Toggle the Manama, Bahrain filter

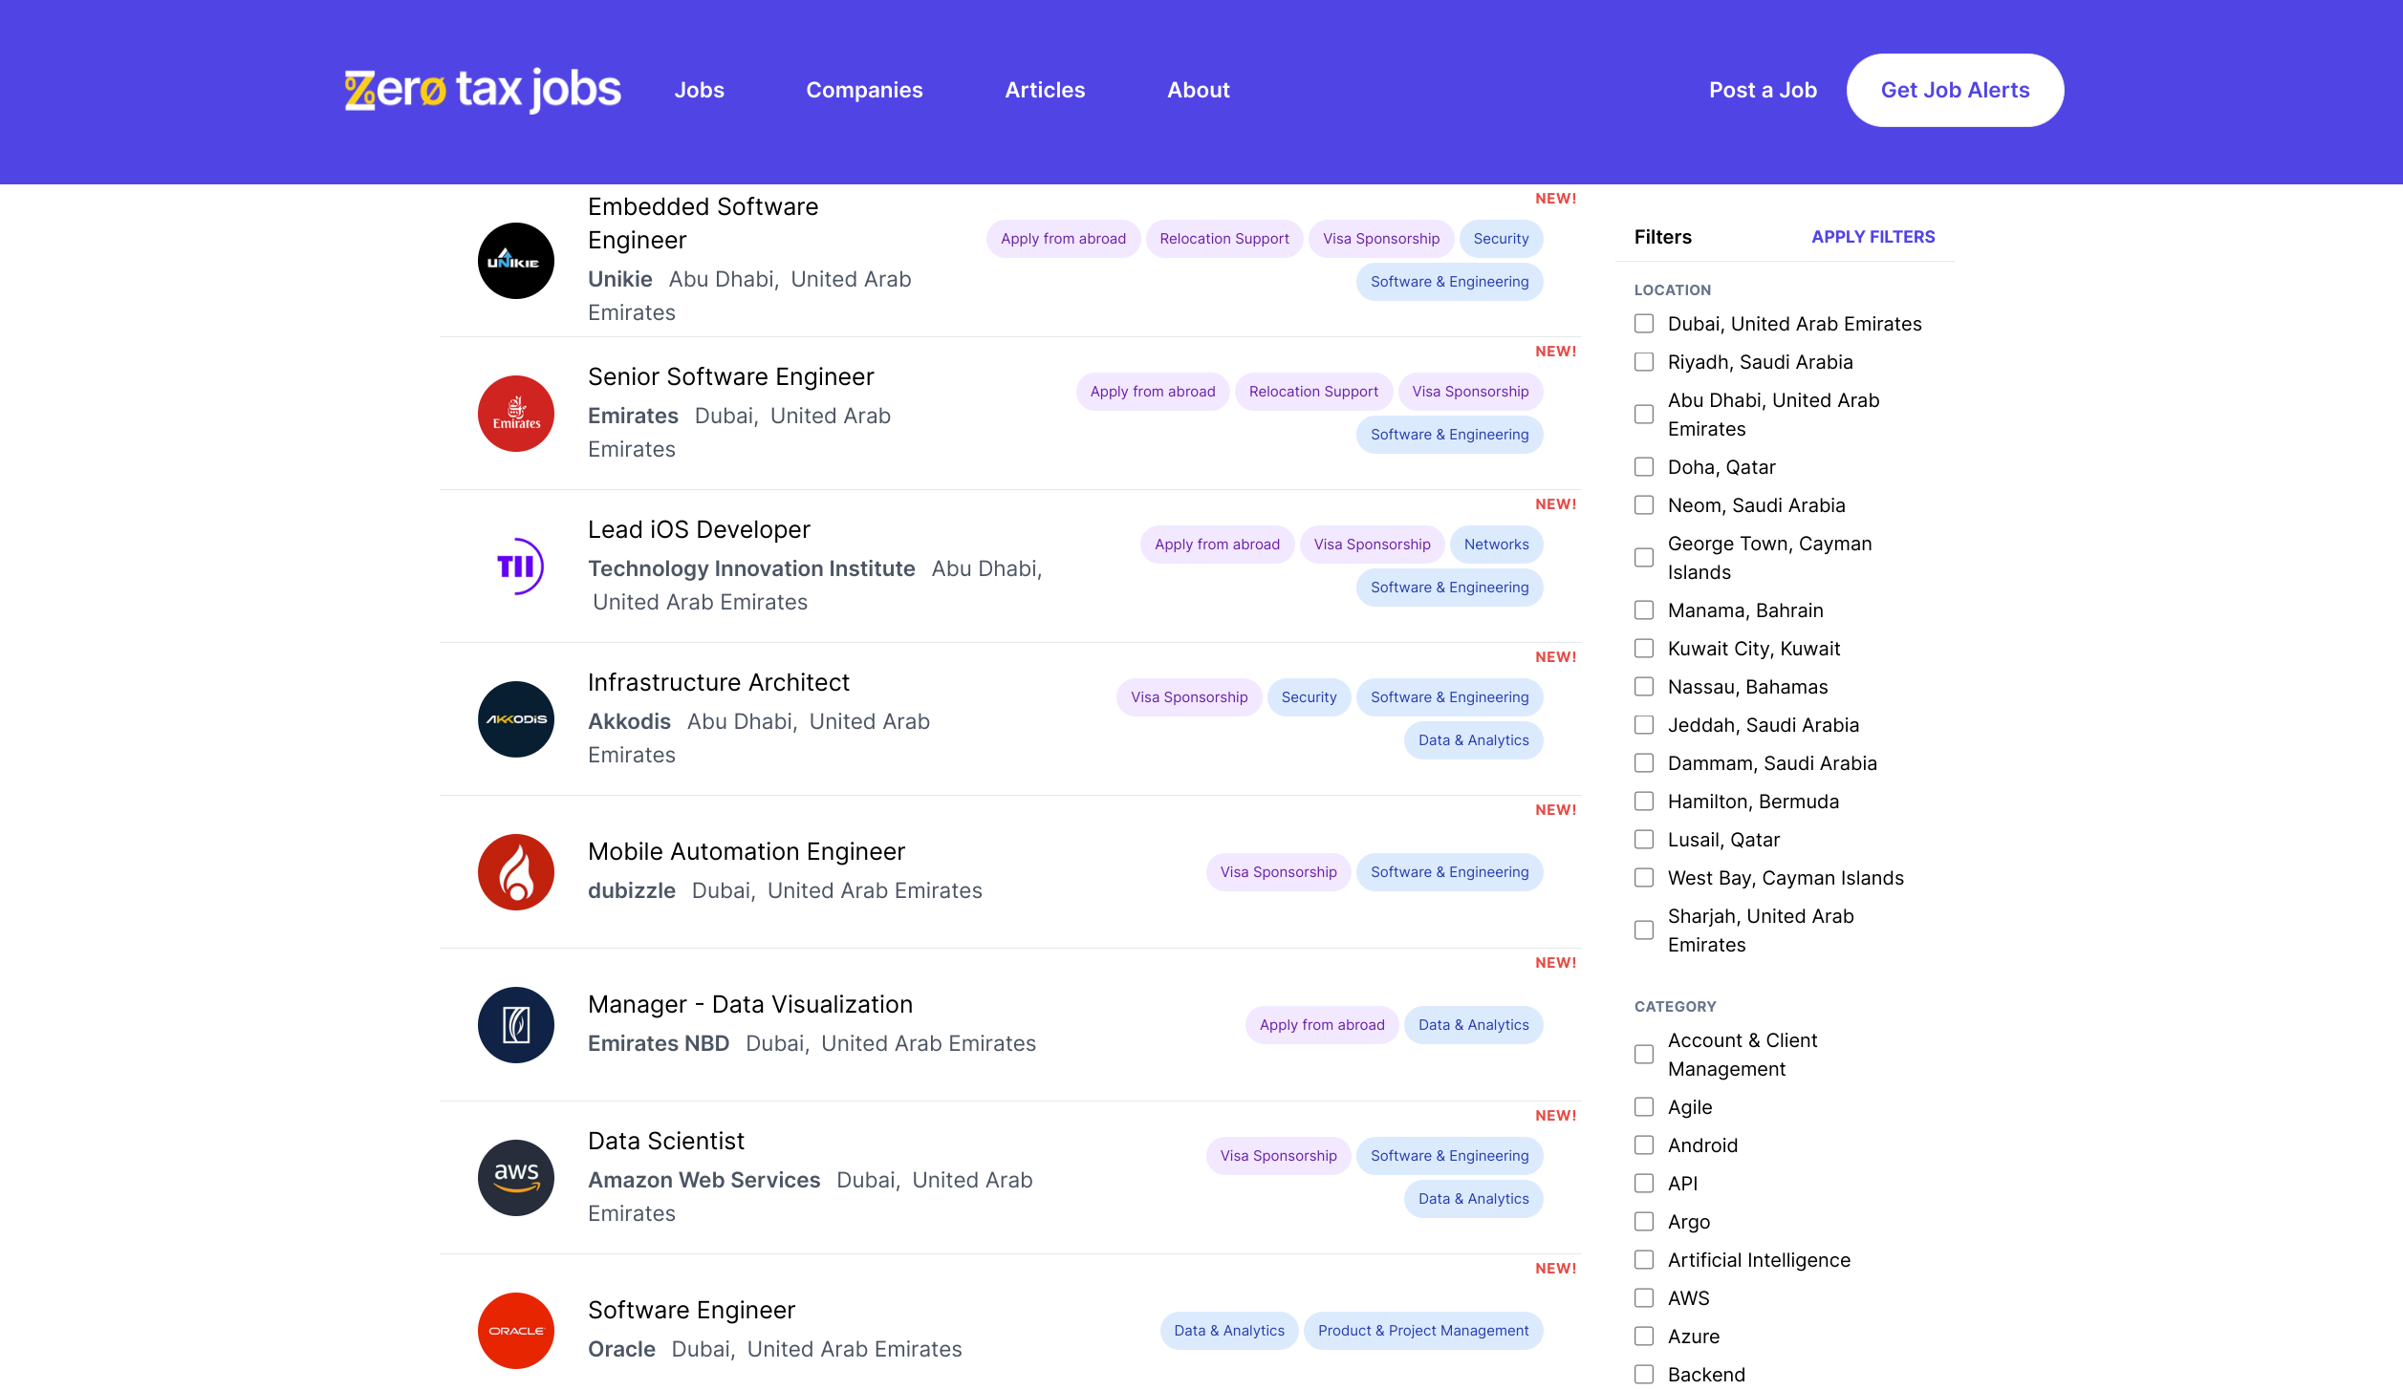click(x=1644, y=610)
